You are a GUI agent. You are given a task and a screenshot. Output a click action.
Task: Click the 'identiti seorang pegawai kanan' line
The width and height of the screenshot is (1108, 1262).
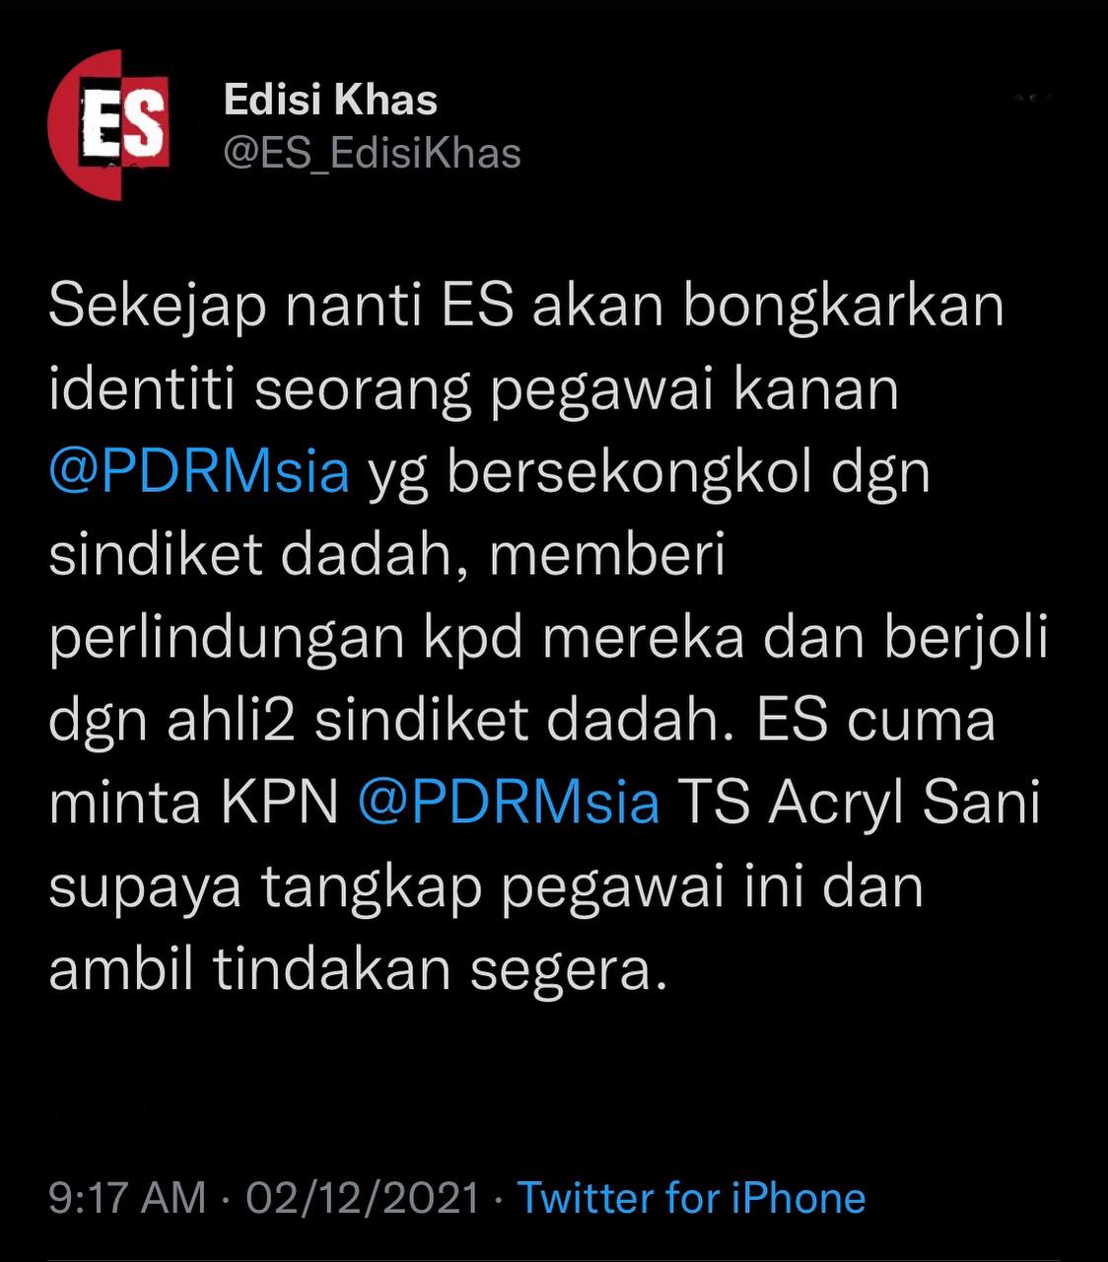pyautogui.click(x=474, y=390)
